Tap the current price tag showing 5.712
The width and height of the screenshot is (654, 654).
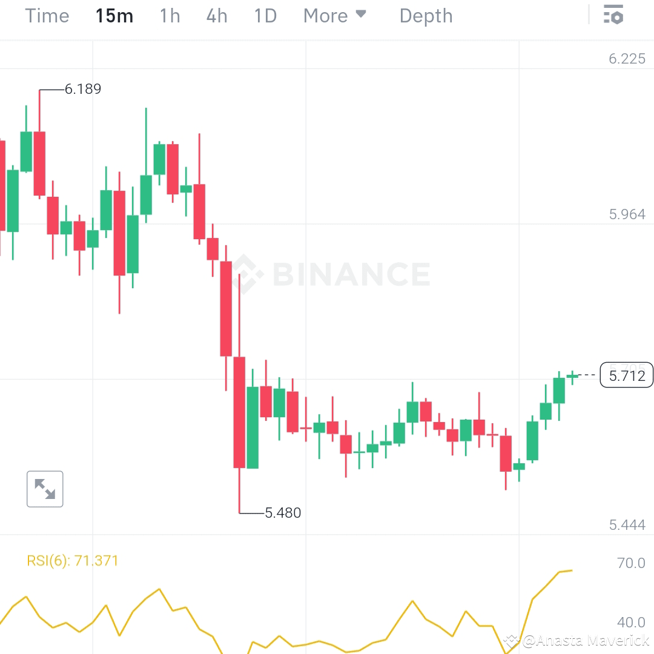[627, 375]
